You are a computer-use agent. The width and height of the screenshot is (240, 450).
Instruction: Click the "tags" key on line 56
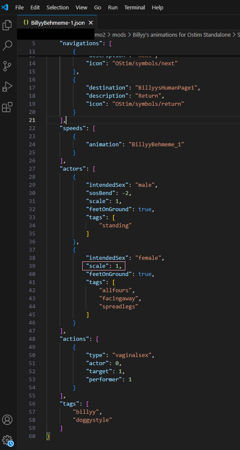click(69, 404)
